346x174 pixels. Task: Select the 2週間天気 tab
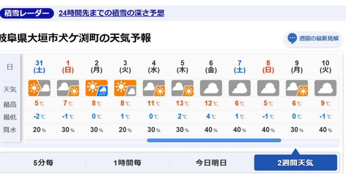(295, 163)
